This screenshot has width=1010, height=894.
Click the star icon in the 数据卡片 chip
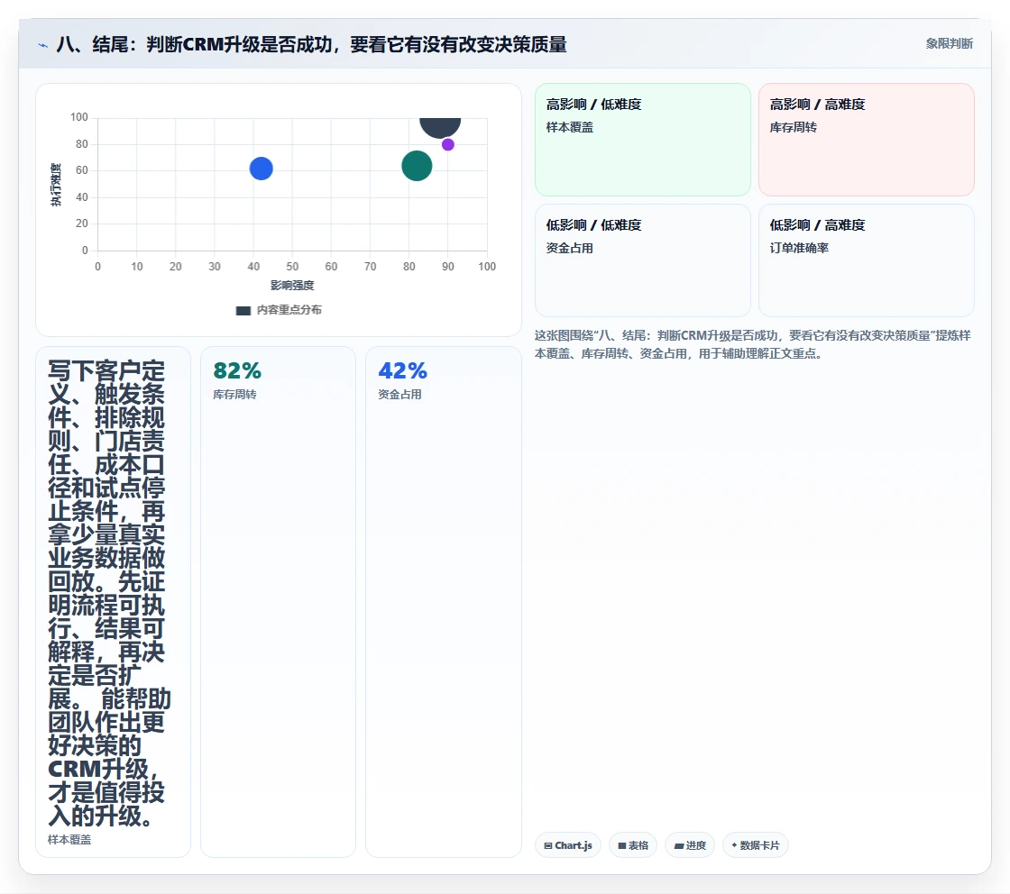[x=734, y=845]
